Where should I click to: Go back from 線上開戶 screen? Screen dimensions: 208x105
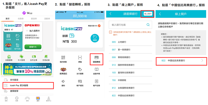(x=160, y=14)
